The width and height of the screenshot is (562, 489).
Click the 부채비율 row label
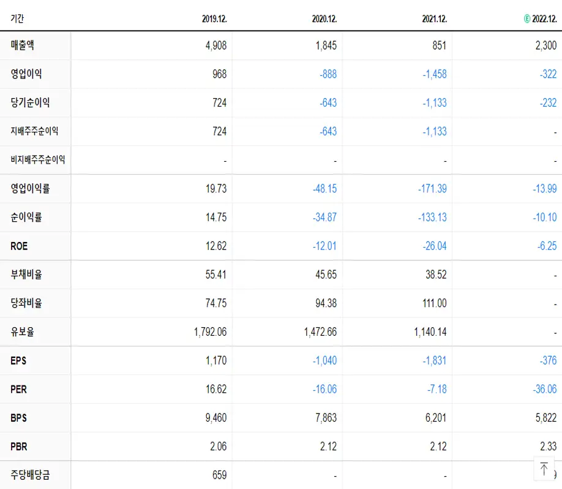[x=26, y=275]
